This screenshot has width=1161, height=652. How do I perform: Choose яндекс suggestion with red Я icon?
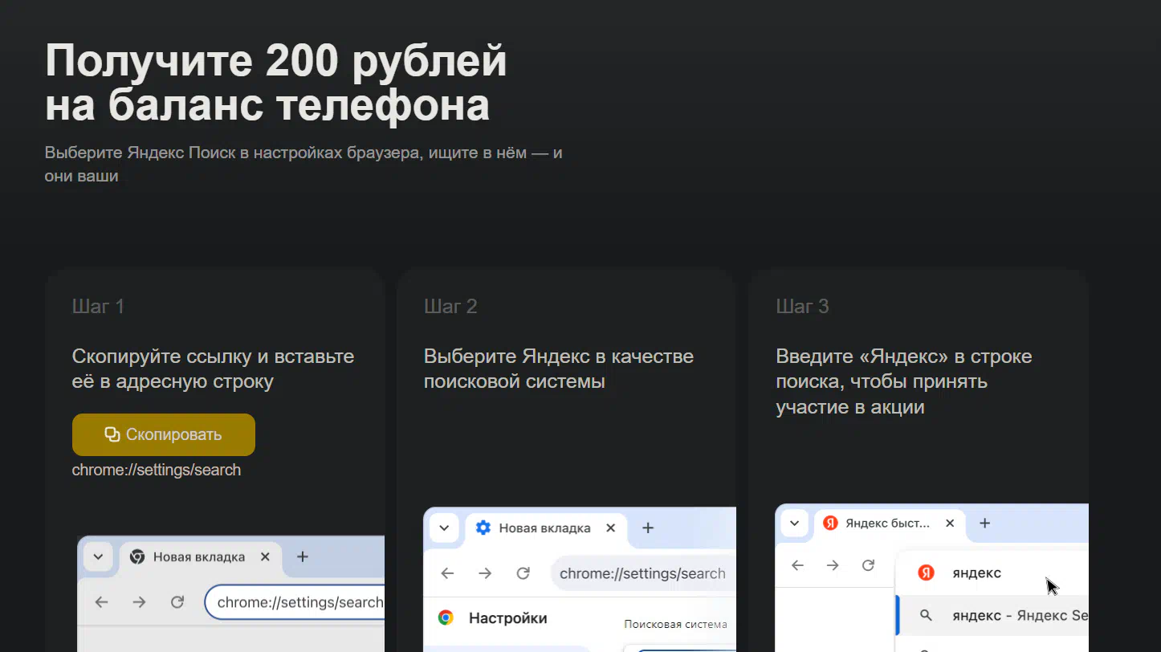(x=992, y=573)
